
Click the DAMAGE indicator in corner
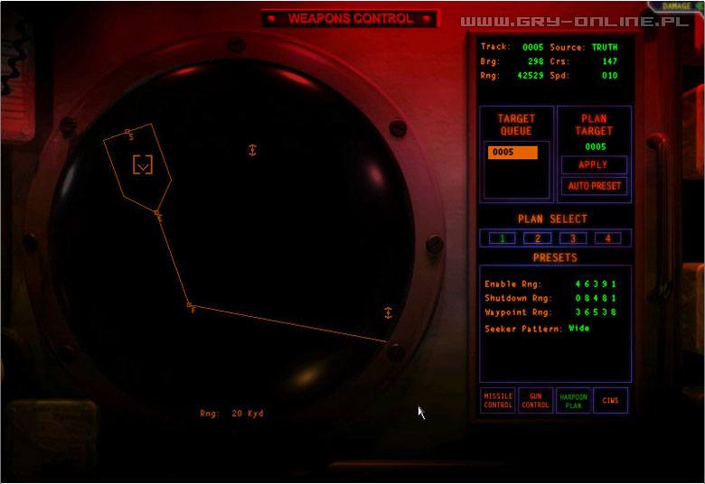(677, 5)
